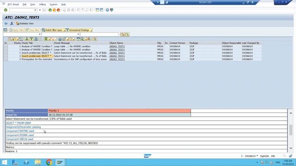Open the Component POSNR used link
The height and width of the screenshot is (166, 296).
tap(19, 135)
